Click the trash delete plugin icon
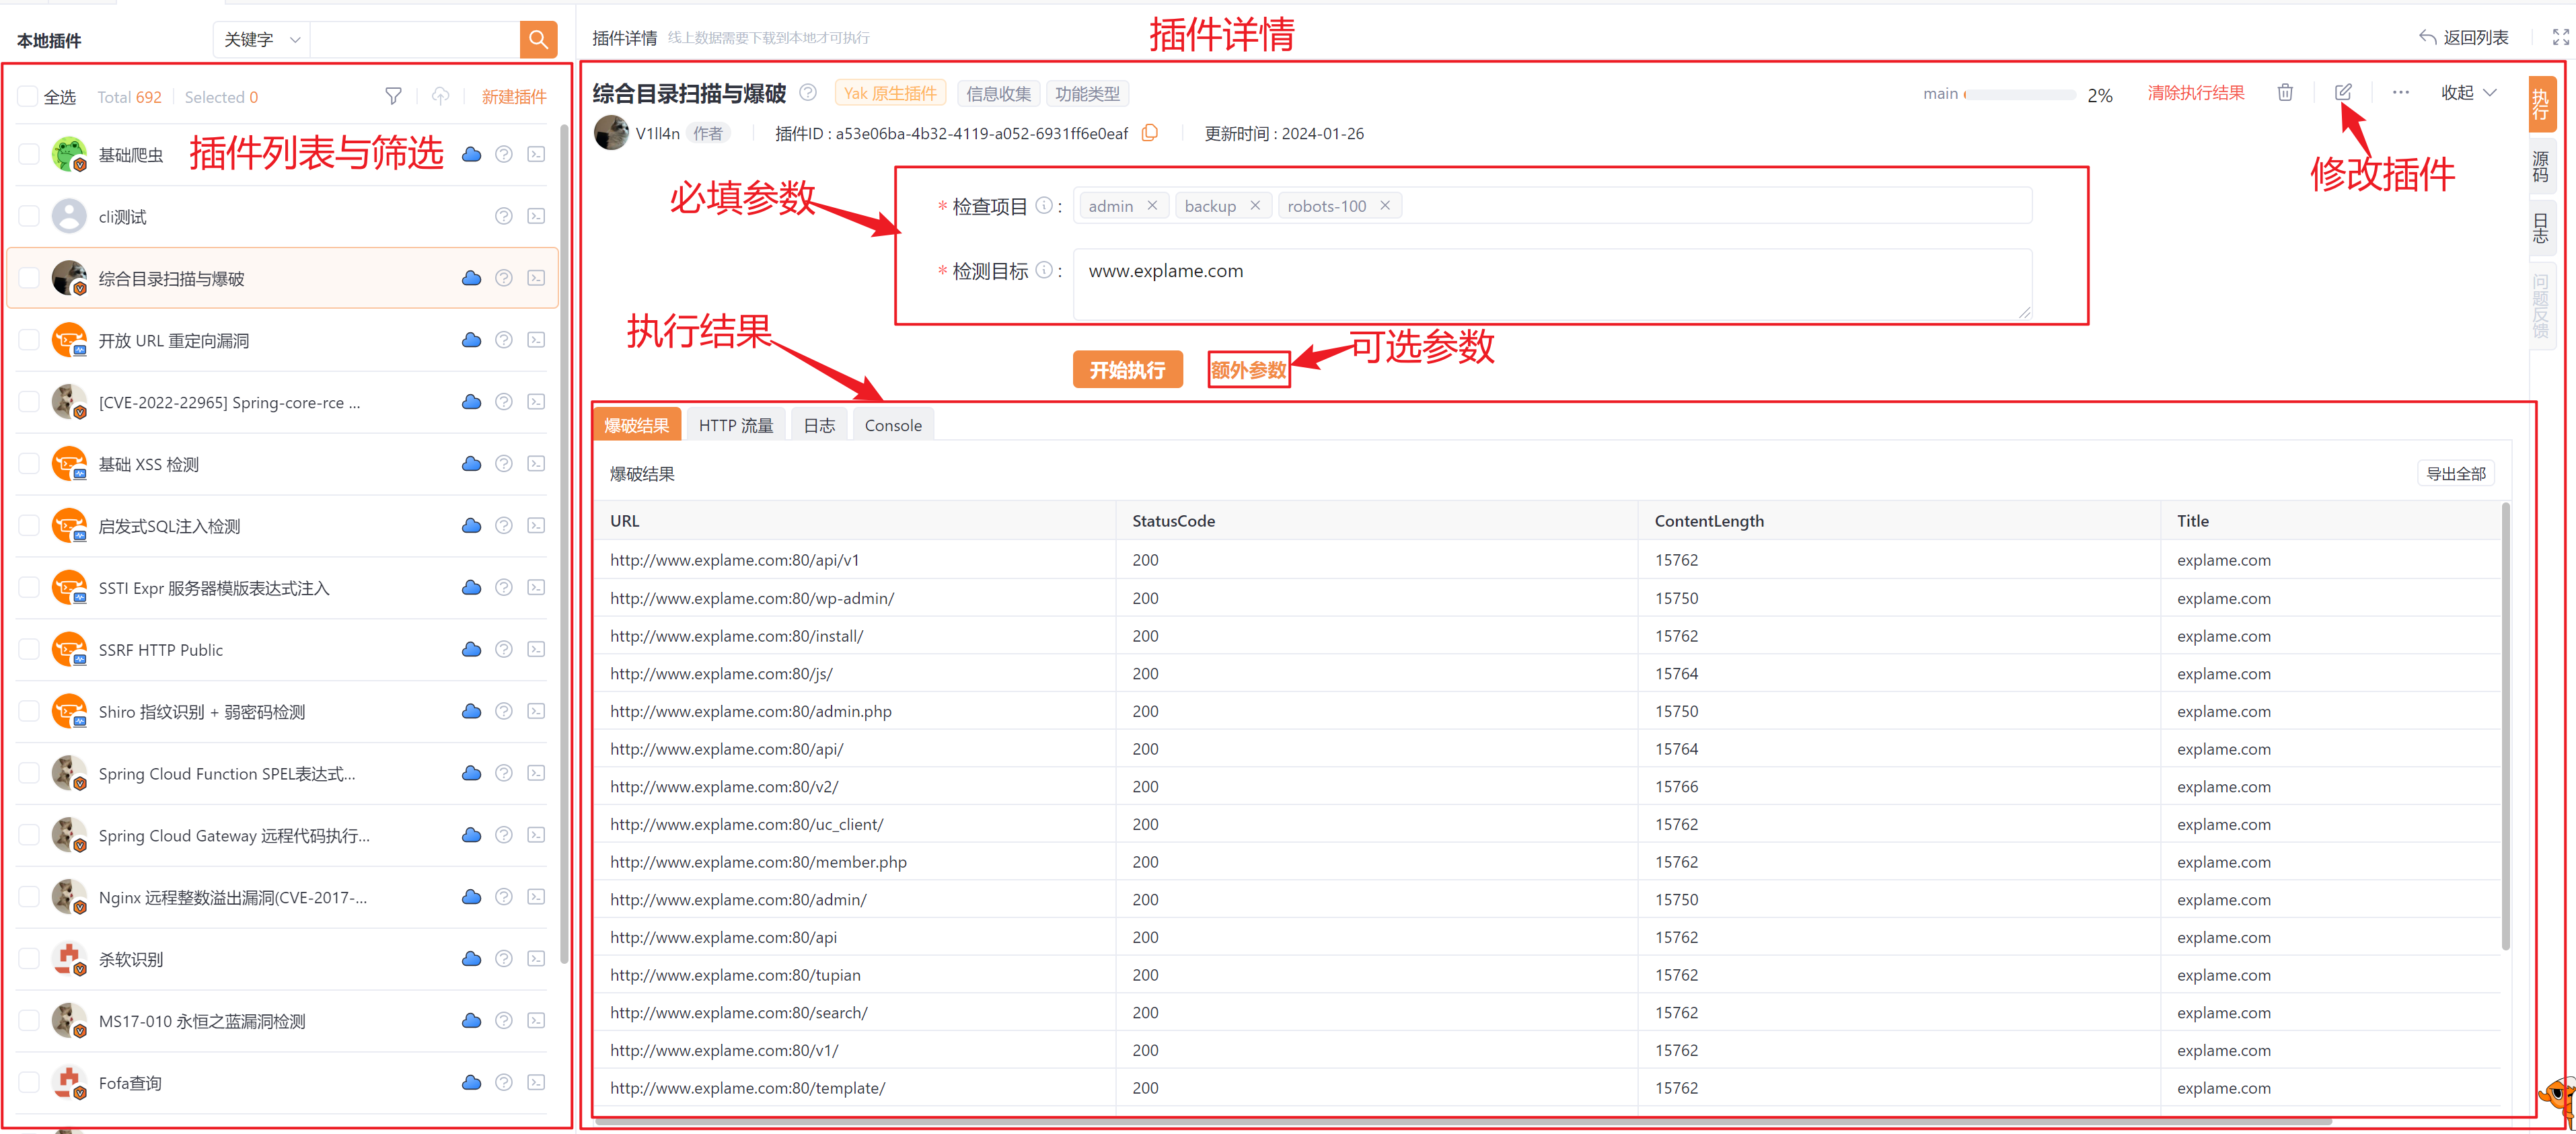 (2285, 93)
